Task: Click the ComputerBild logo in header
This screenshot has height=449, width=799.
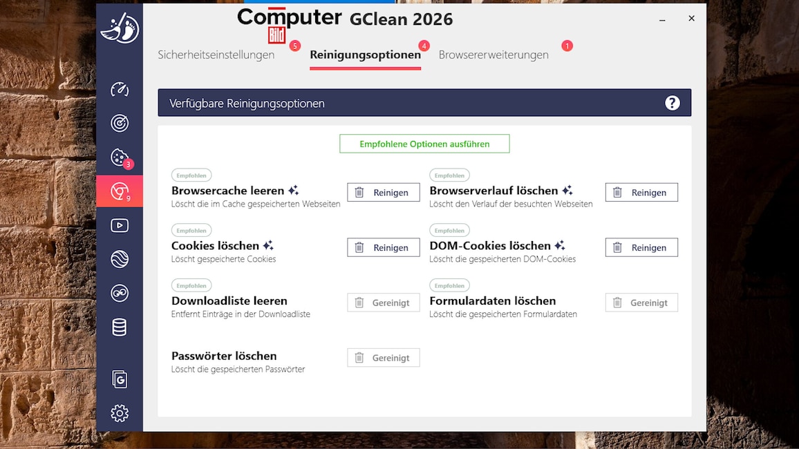Action: [x=289, y=24]
